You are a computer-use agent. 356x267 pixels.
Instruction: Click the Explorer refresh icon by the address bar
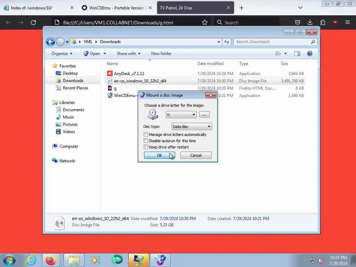(x=227, y=42)
